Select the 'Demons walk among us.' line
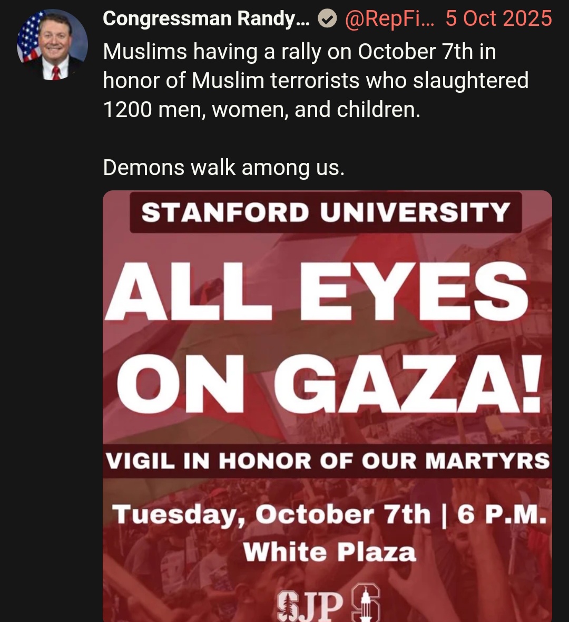 (223, 168)
